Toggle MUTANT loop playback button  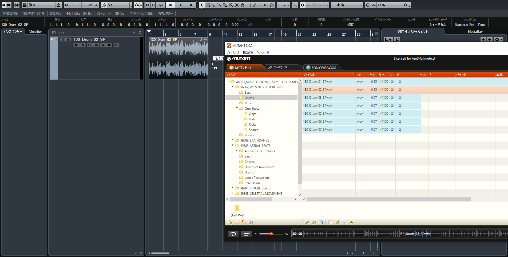click(x=233, y=234)
